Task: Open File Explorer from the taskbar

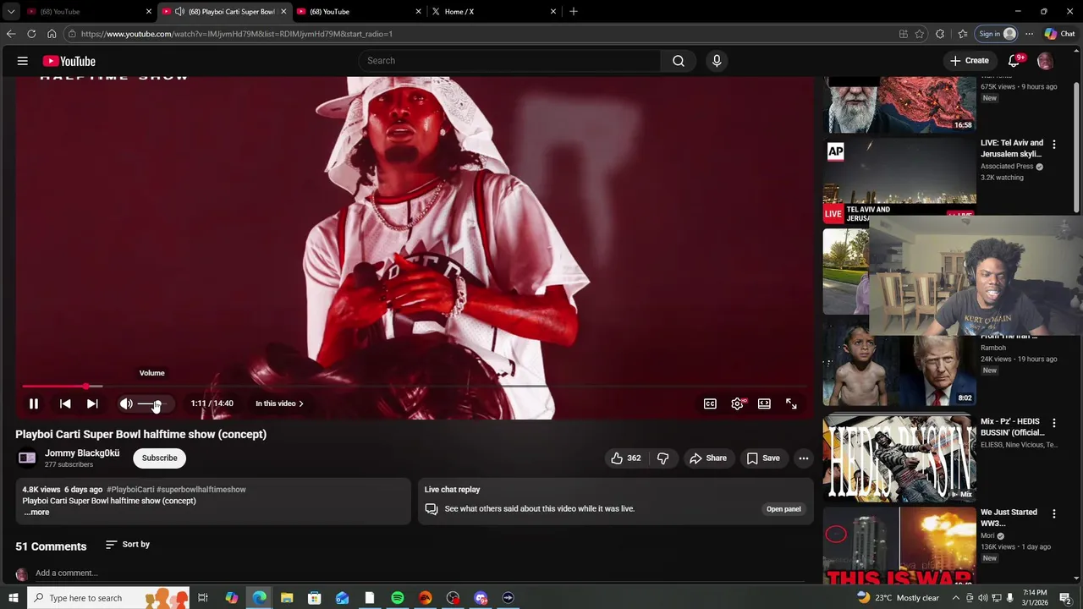Action: (287, 598)
